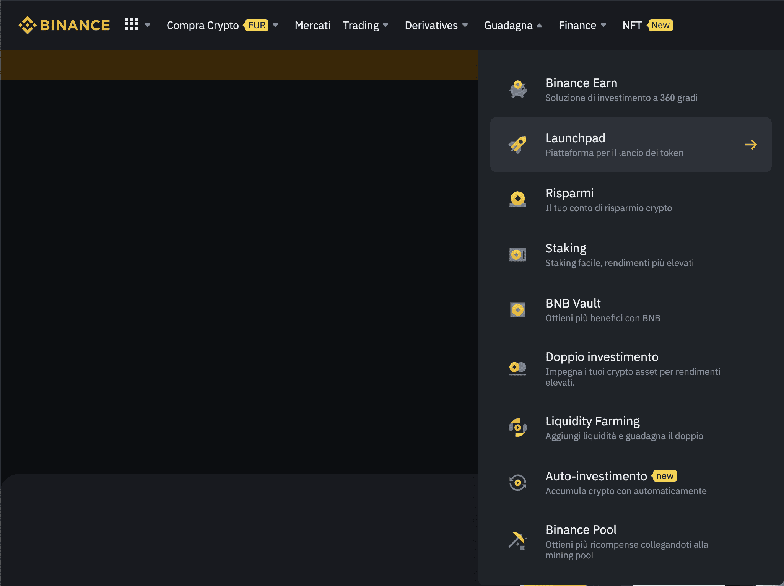This screenshot has width=784, height=586.
Task: Click the BNB Vault icon
Action: [x=518, y=310]
